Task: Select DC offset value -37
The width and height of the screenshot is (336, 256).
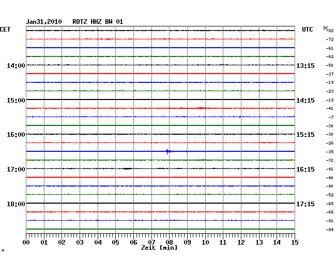Action: click(x=330, y=74)
